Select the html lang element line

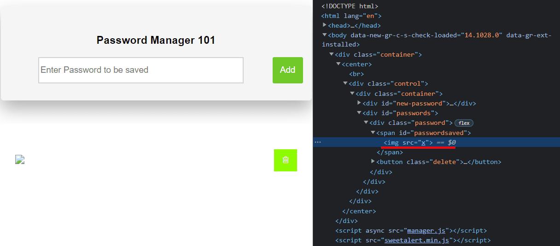pyautogui.click(x=351, y=16)
